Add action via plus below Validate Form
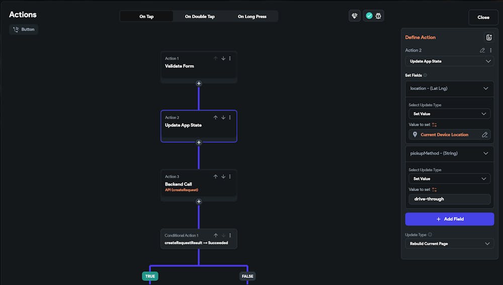This screenshot has height=285, width=503. pos(199,83)
